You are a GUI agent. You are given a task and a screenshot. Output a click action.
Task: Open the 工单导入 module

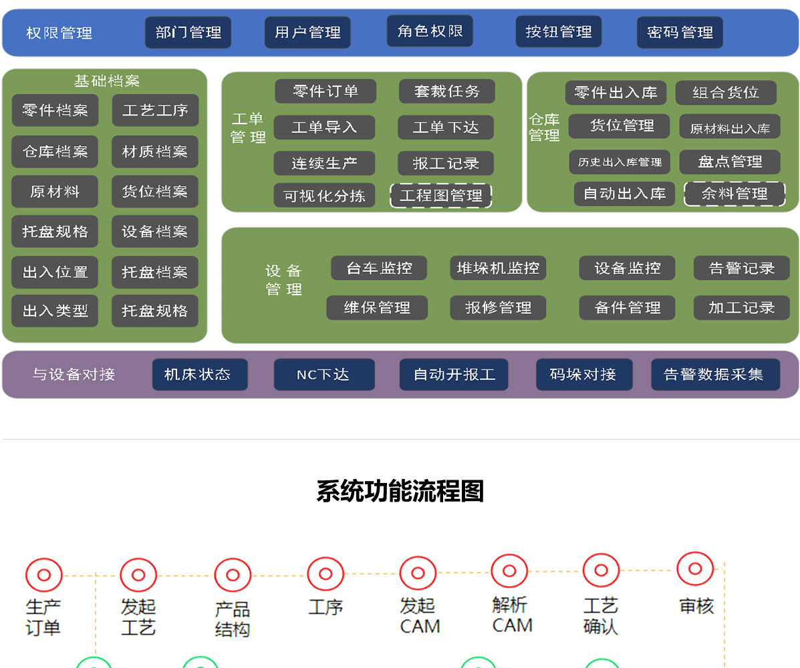click(324, 127)
